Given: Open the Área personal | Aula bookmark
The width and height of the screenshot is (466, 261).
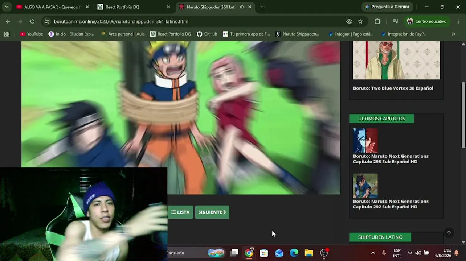Looking at the screenshot, I should click(x=123, y=34).
